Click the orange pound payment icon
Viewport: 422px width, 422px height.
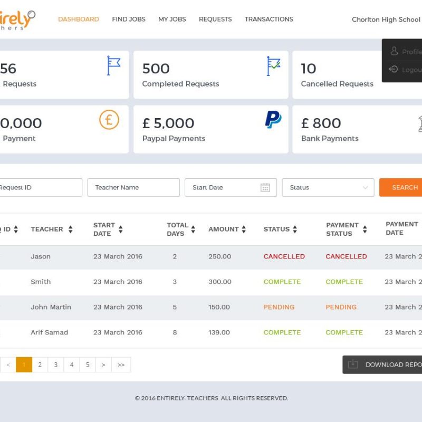(109, 120)
